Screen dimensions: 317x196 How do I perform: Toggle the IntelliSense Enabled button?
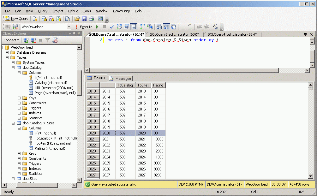134,27
